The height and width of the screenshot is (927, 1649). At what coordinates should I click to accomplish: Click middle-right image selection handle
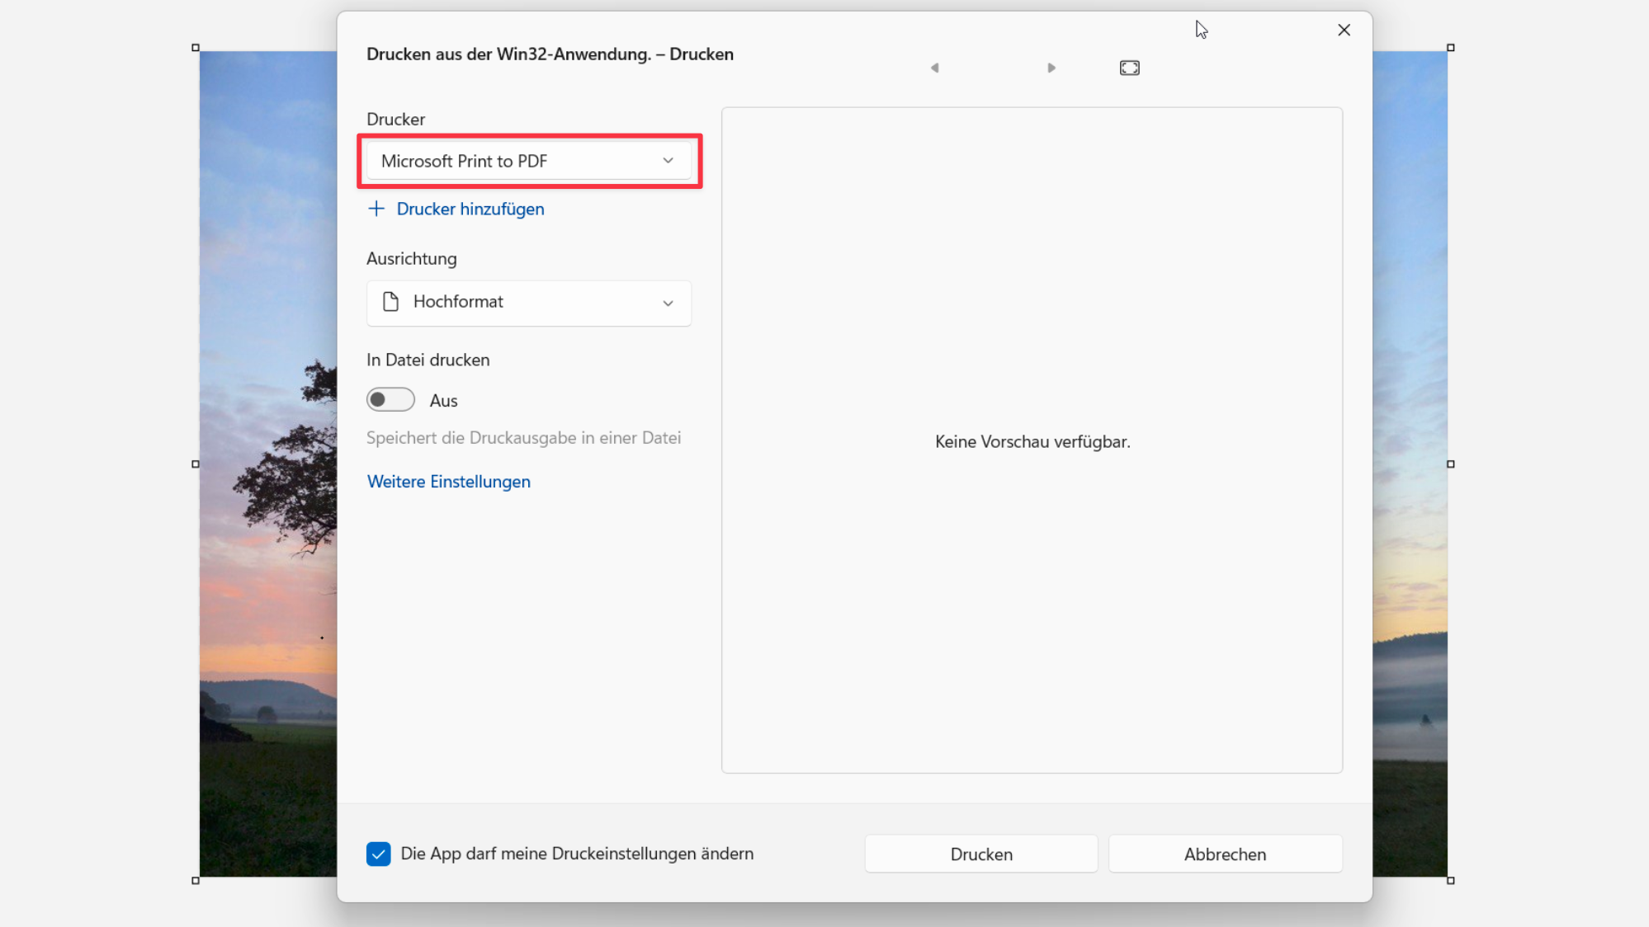tap(1451, 464)
